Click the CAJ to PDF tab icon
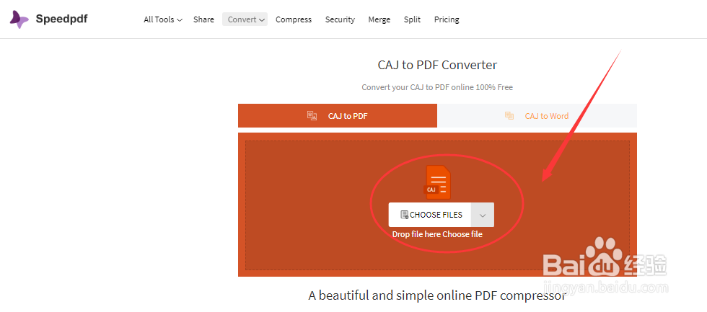The height and width of the screenshot is (312, 707). click(x=312, y=116)
